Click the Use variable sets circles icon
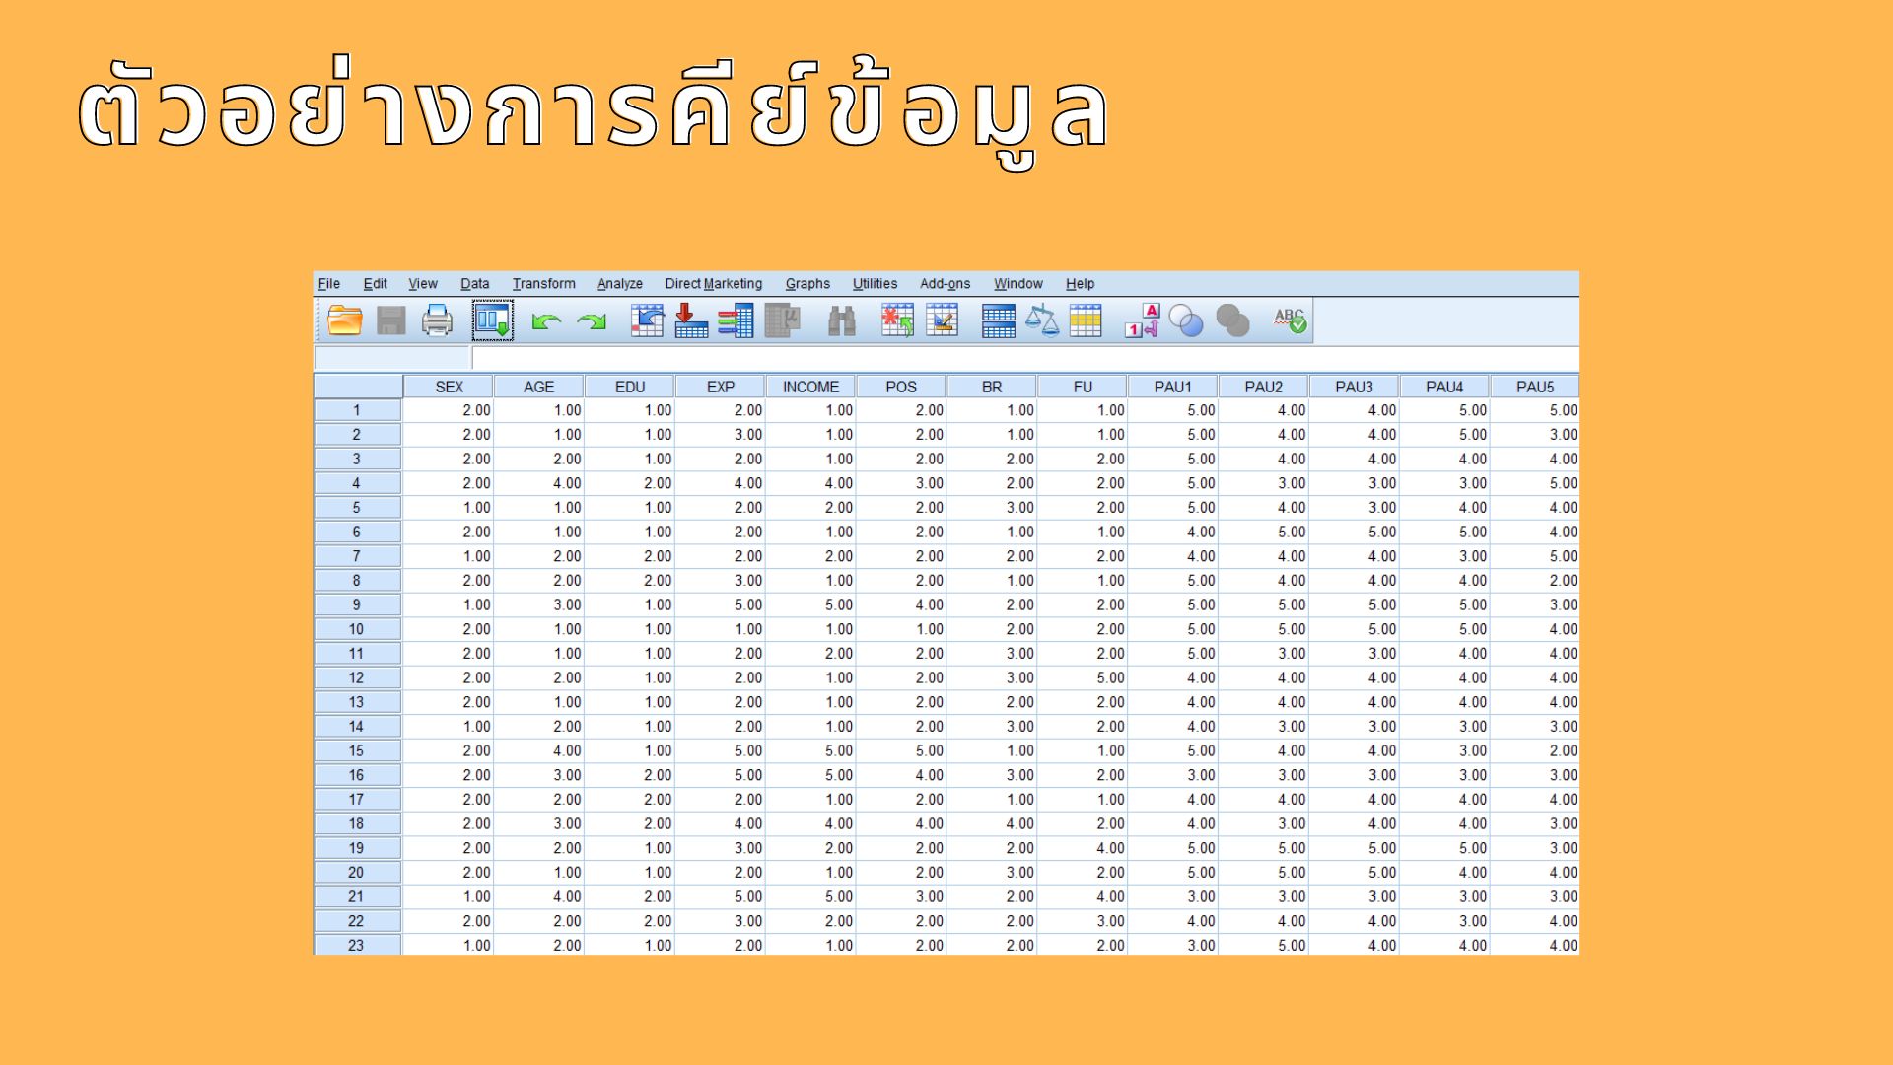This screenshot has height=1065, width=1893. tap(1186, 320)
